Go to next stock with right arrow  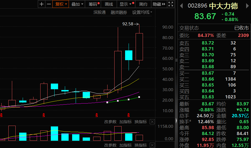pyautogui.click(x=247, y=6)
